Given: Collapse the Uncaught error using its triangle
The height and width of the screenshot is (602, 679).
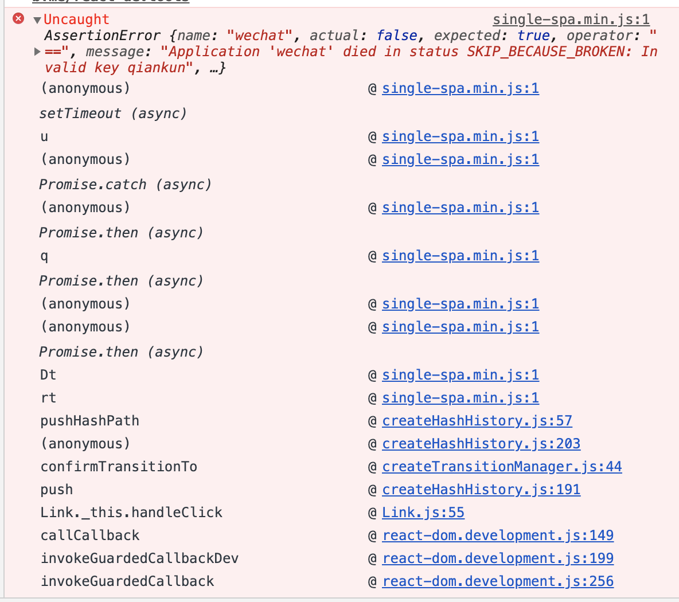Looking at the screenshot, I should pyautogui.click(x=36, y=18).
